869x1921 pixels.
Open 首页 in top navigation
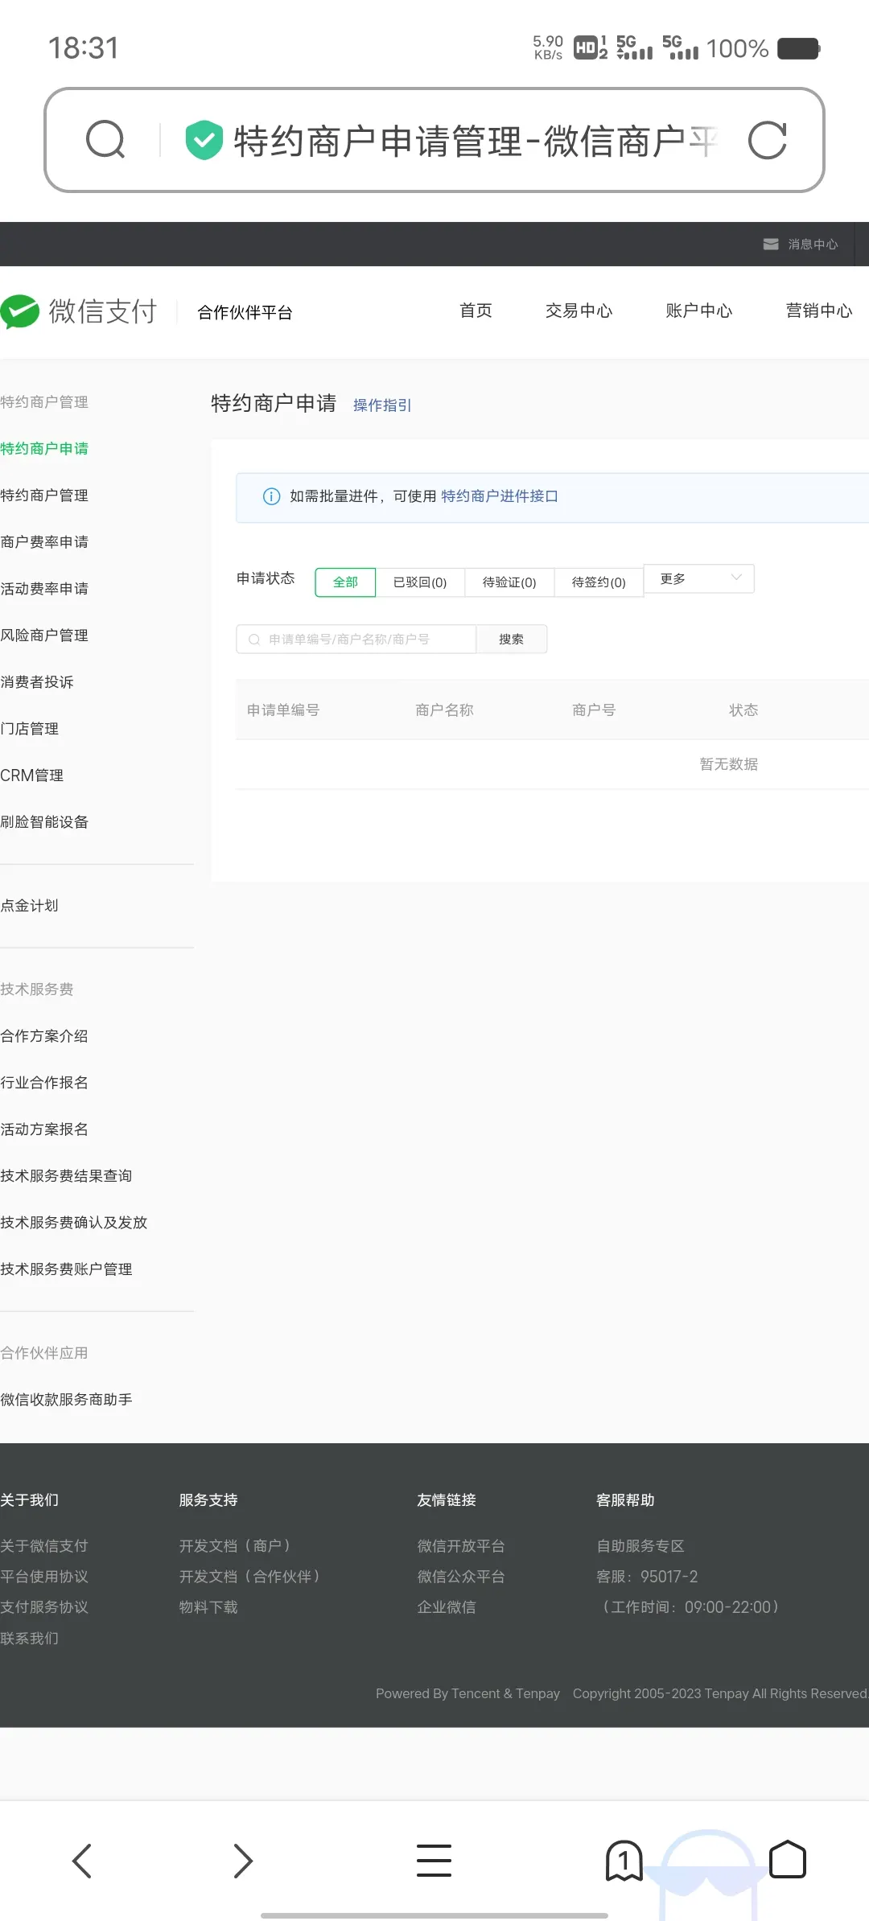click(476, 311)
